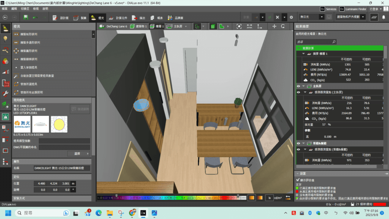
Task: Select 繪製矩形排列 rectangular arrangement option
Action: (28, 34)
